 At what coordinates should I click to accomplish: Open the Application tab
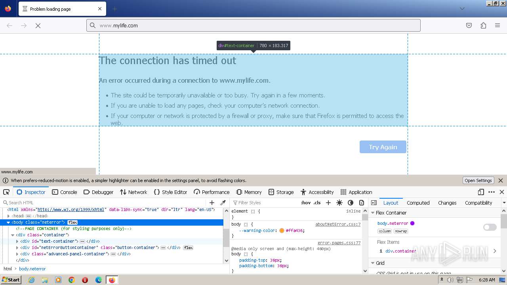coord(356,192)
